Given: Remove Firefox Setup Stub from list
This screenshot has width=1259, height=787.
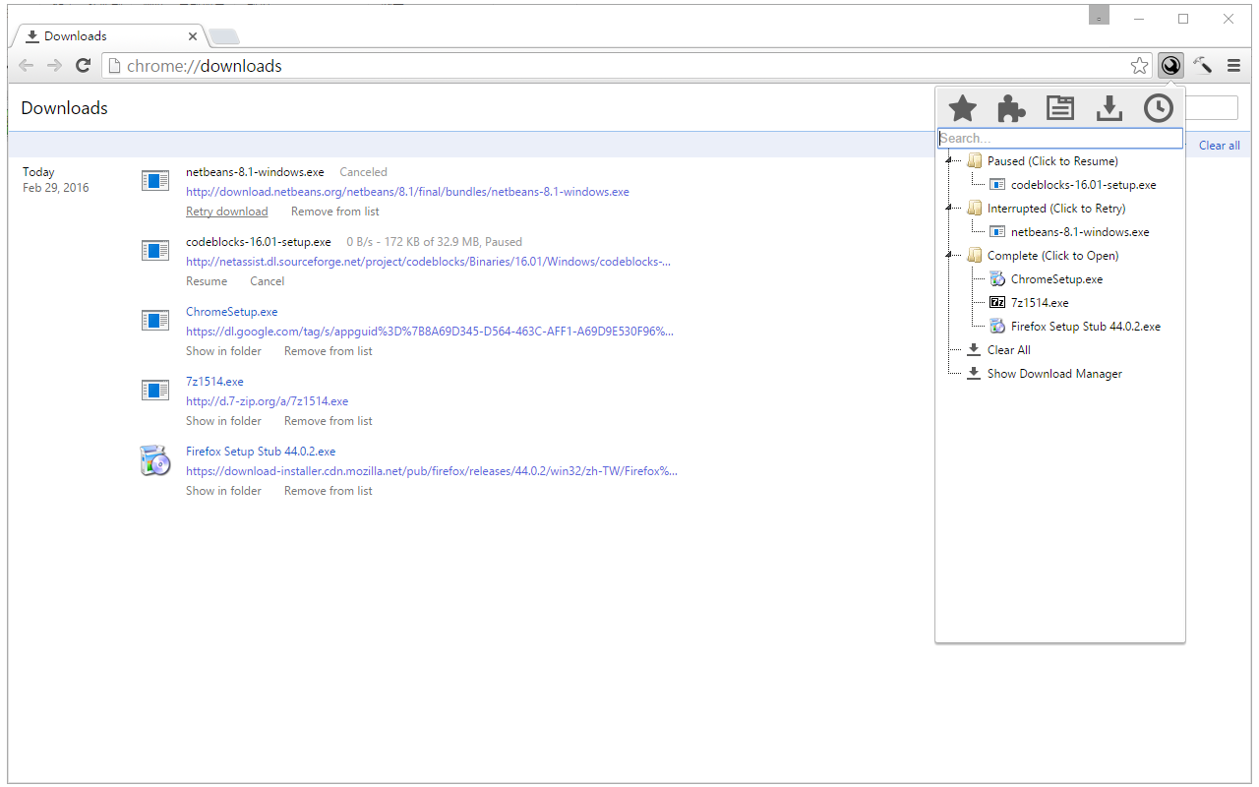Looking at the screenshot, I should click(328, 491).
